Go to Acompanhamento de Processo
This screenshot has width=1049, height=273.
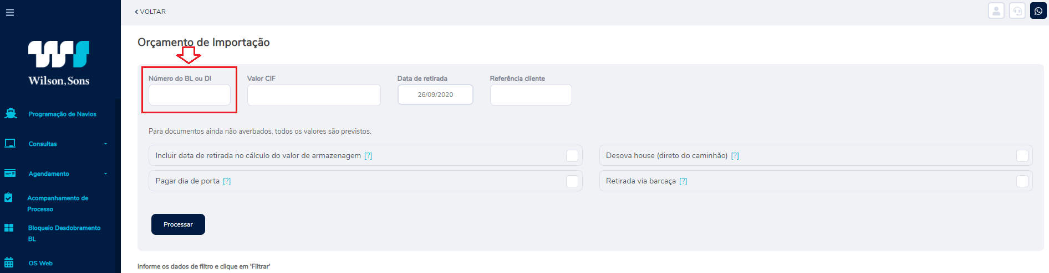pos(58,203)
